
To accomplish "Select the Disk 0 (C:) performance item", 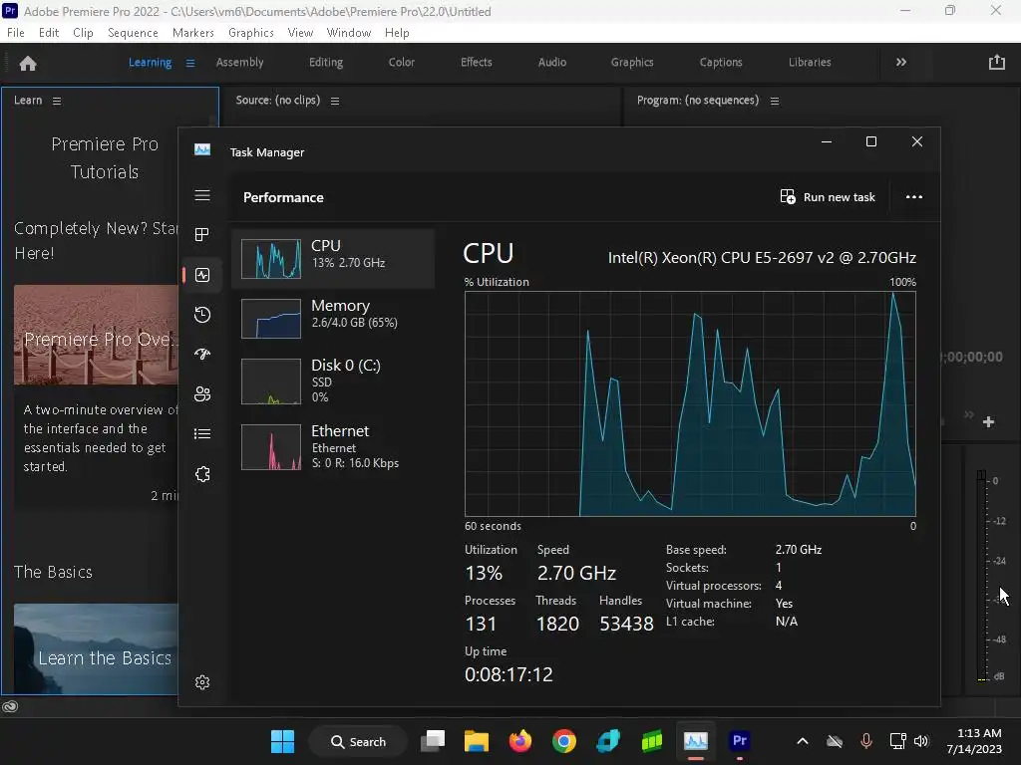I will [x=333, y=381].
